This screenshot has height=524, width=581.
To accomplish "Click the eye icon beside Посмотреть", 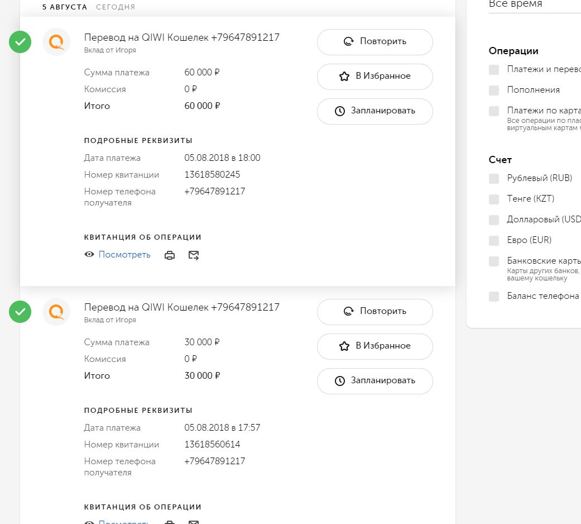I will click(x=89, y=255).
